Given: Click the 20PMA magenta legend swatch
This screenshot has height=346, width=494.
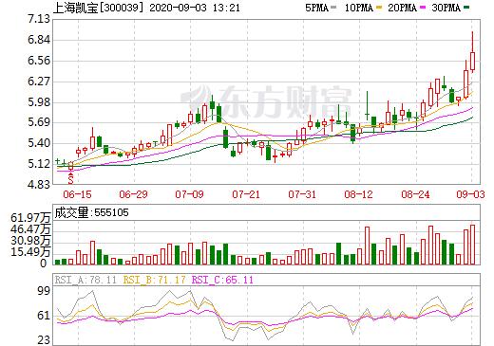Looking at the screenshot, I should coord(423,7).
